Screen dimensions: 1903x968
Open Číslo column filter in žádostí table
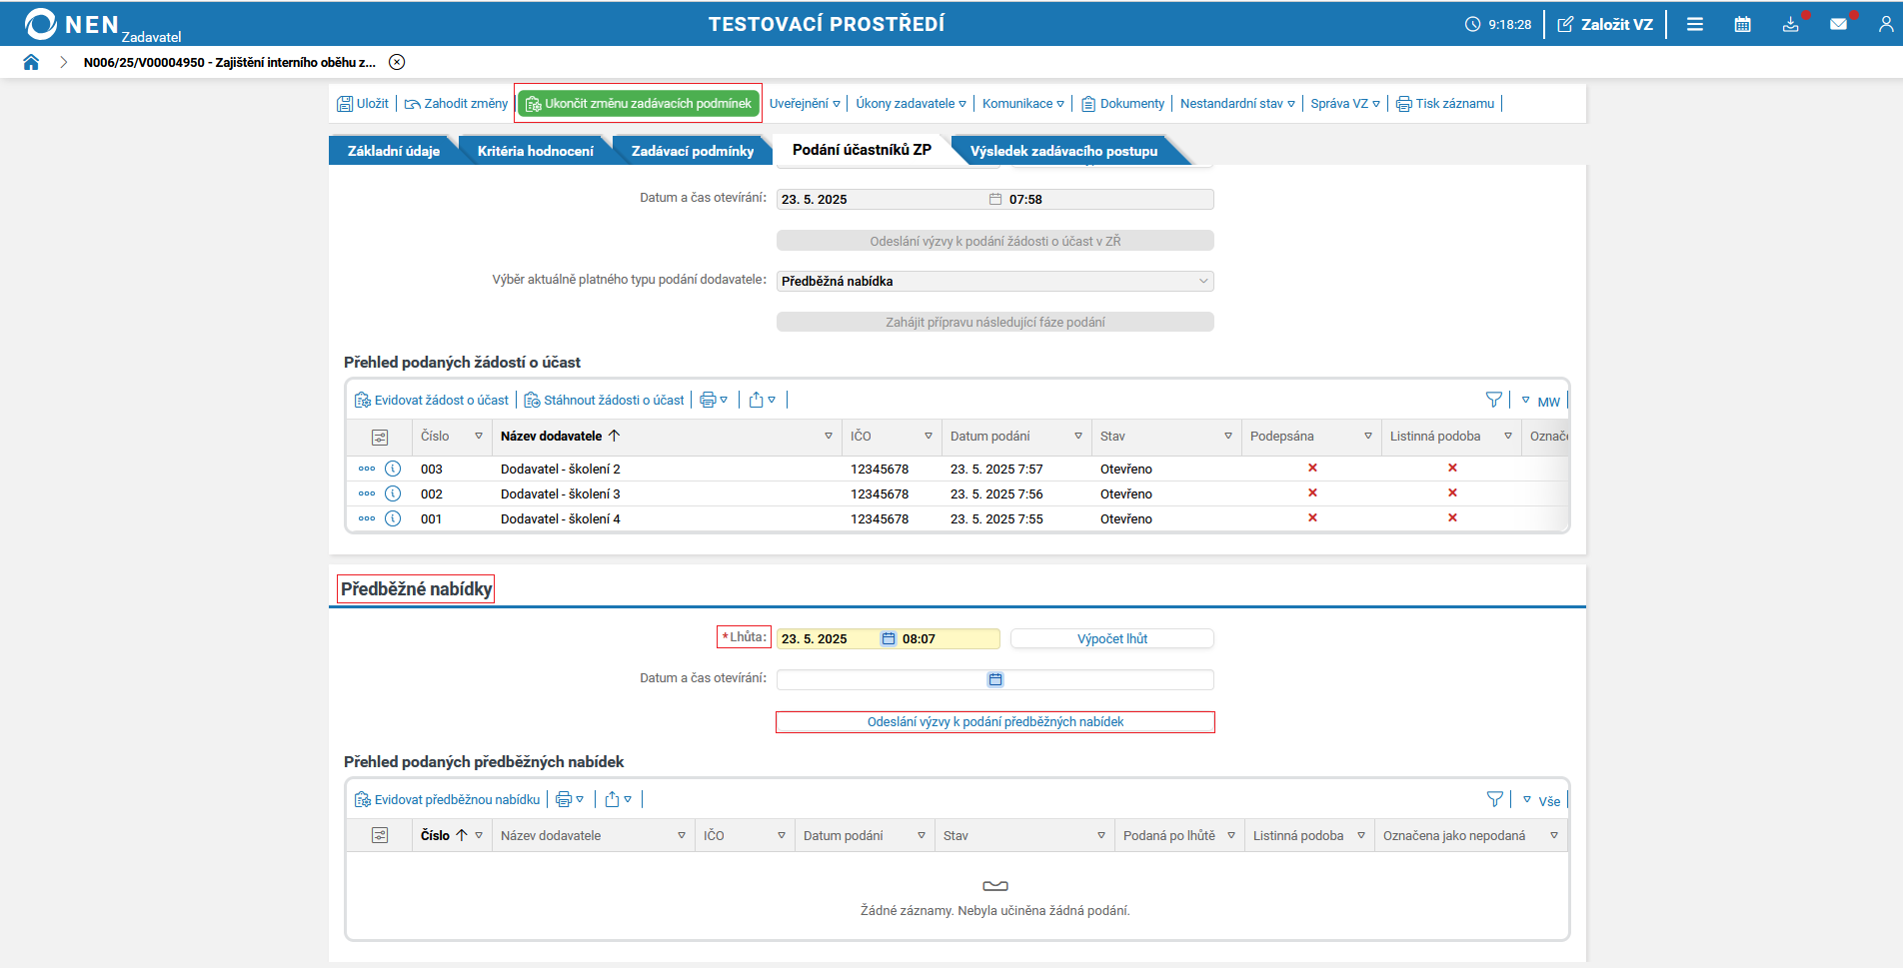[x=479, y=437]
